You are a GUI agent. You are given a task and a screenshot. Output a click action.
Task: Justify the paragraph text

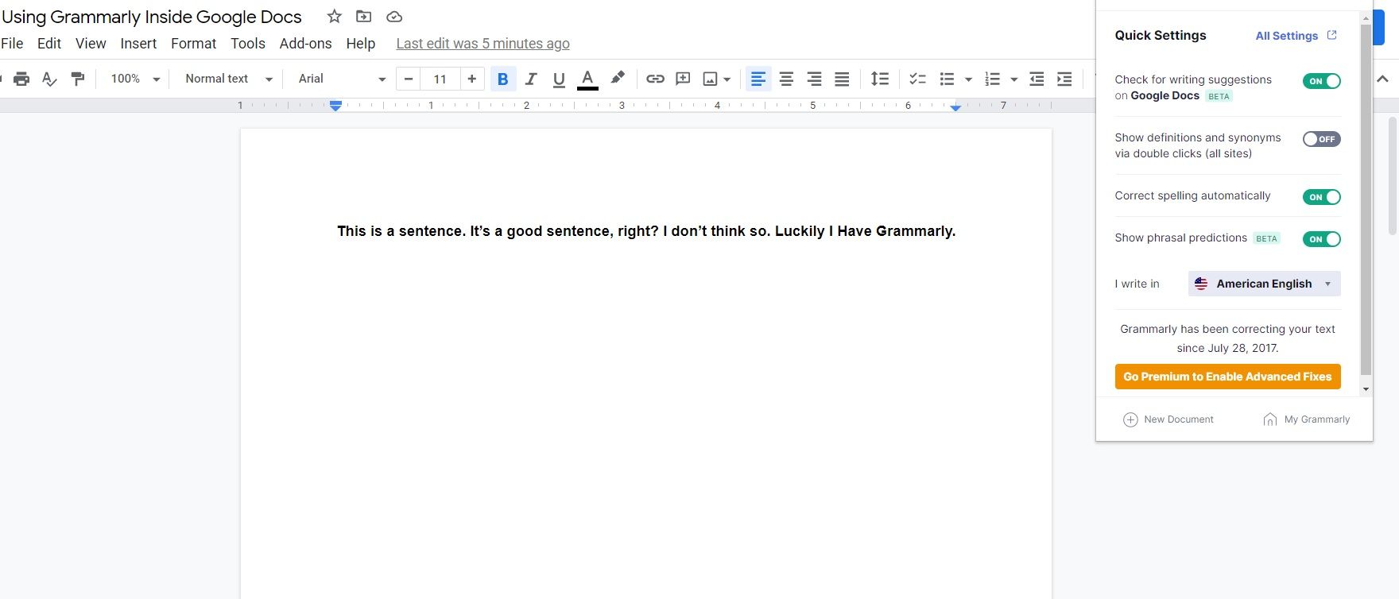(x=842, y=79)
